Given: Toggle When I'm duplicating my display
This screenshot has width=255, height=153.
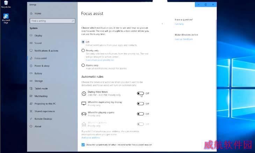Looking at the screenshot, I should (x=140, y=104).
